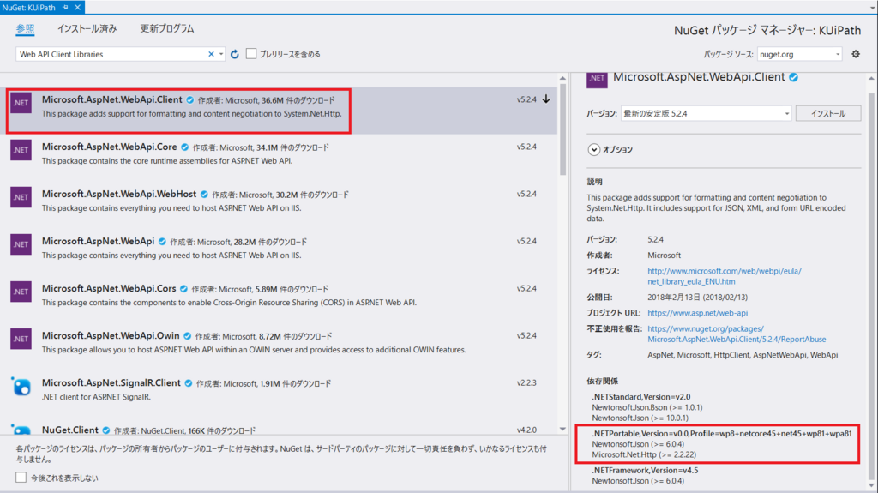Image resolution: width=878 pixels, height=493 pixels.
Task: Click the v2.2.3 version of SignalR.Client
Action: 526,383
